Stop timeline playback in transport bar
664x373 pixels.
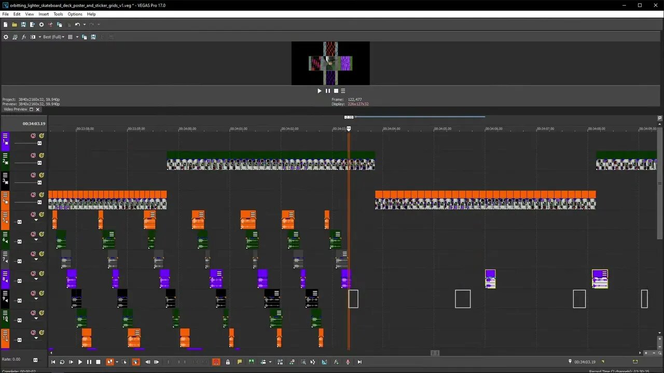click(98, 362)
